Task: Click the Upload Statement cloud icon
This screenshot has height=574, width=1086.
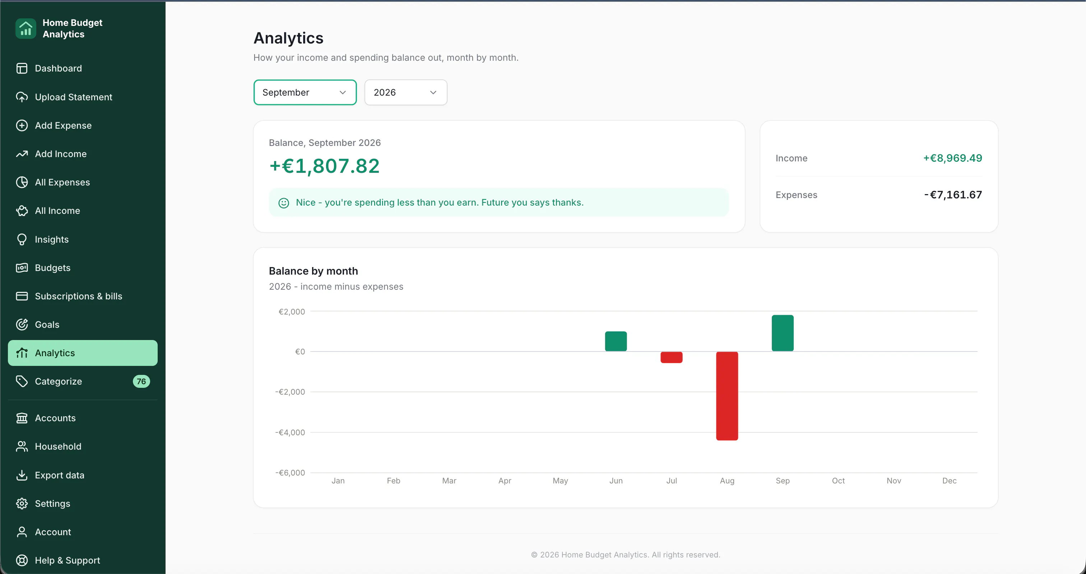Action: [x=22, y=97]
